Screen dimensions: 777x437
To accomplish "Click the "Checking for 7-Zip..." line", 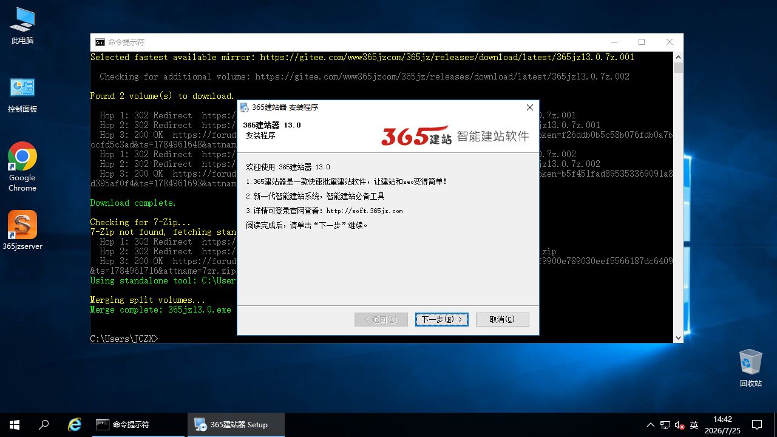I will click(140, 222).
